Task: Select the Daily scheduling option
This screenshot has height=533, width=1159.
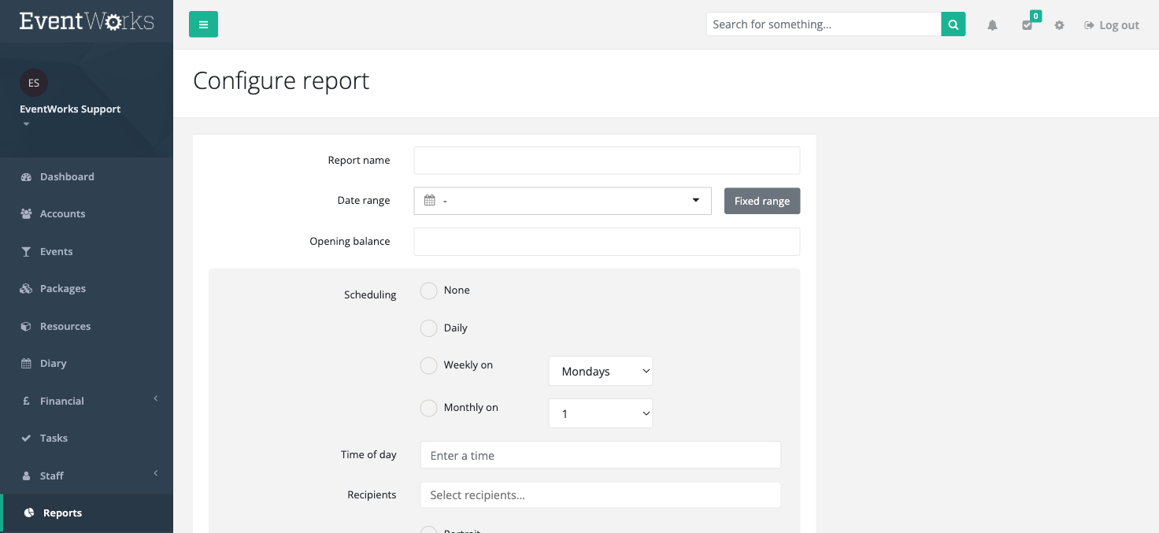Action: pos(428,328)
